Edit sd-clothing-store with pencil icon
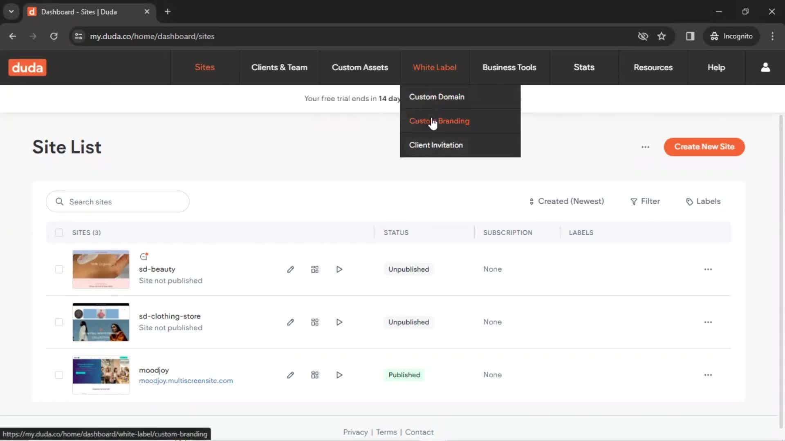The image size is (785, 441). (x=290, y=322)
